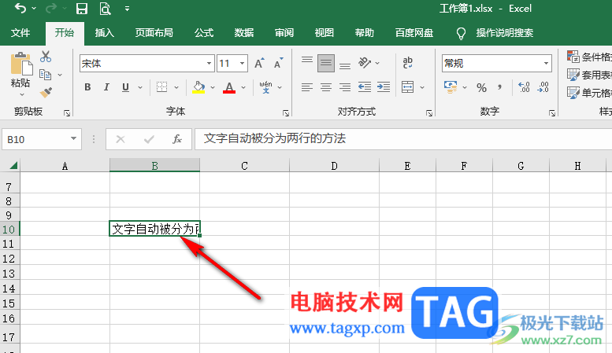Toggle Italic formatting
Image resolution: width=612 pixels, height=353 pixels.
(x=106, y=87)
